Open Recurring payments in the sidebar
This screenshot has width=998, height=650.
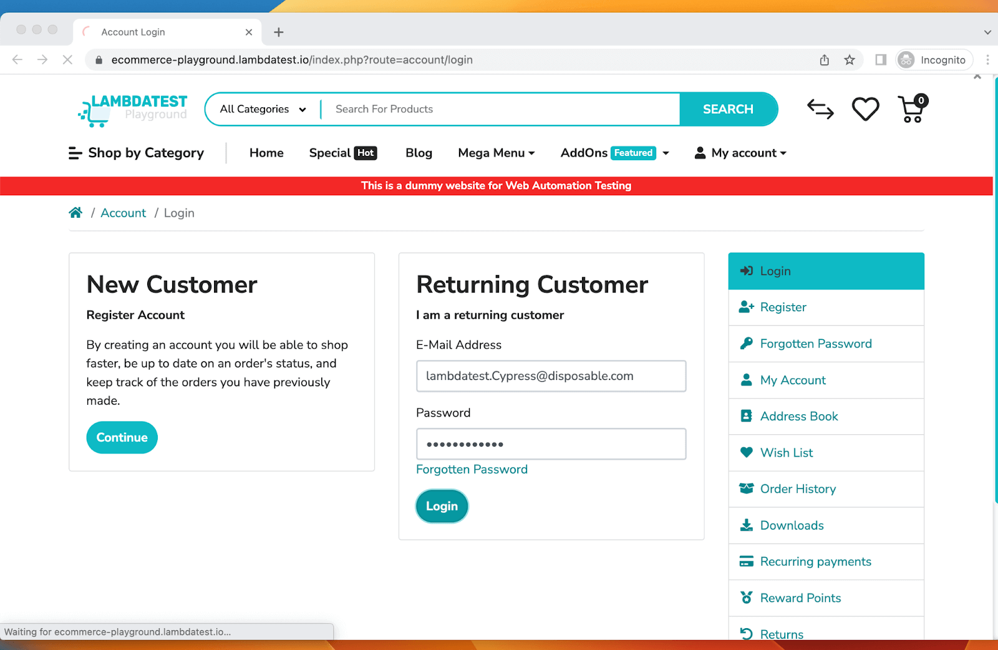coord(826,561)
